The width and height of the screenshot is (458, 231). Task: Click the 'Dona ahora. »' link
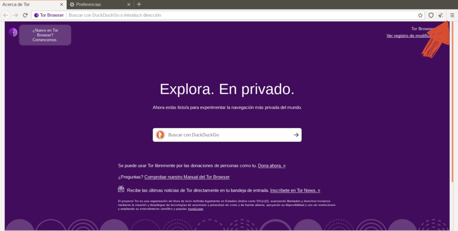[271, 165]
